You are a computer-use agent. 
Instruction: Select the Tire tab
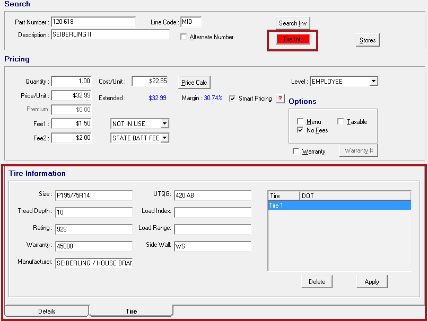point(130,311)
